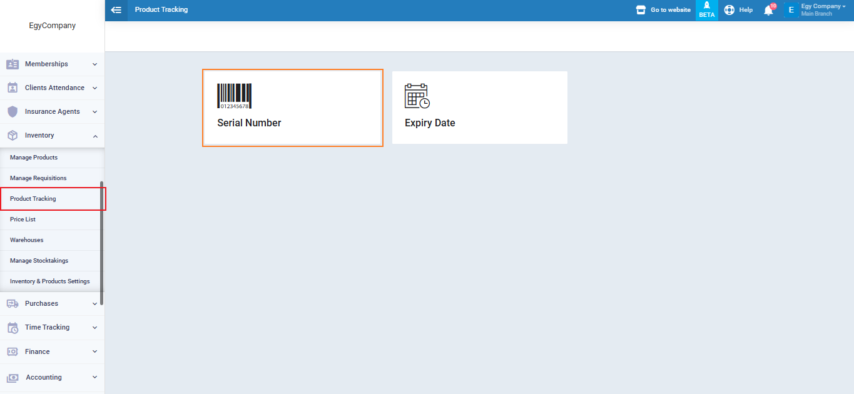Open Manage Stocktakings link
This screenshot has height=394, width=854.
tap(39, 261)
